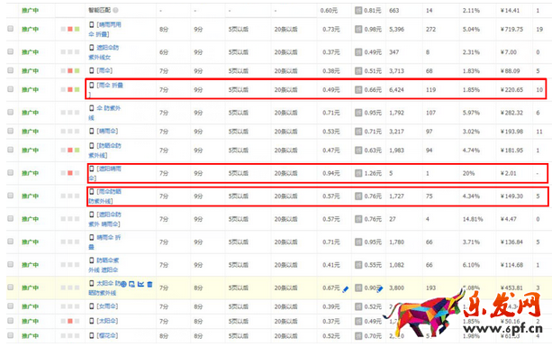Image resolution: width=552 pixels, height=347 pixels.
Task: Edit the 0.67元 bid with pencil icon
Action: click(346, 289)
